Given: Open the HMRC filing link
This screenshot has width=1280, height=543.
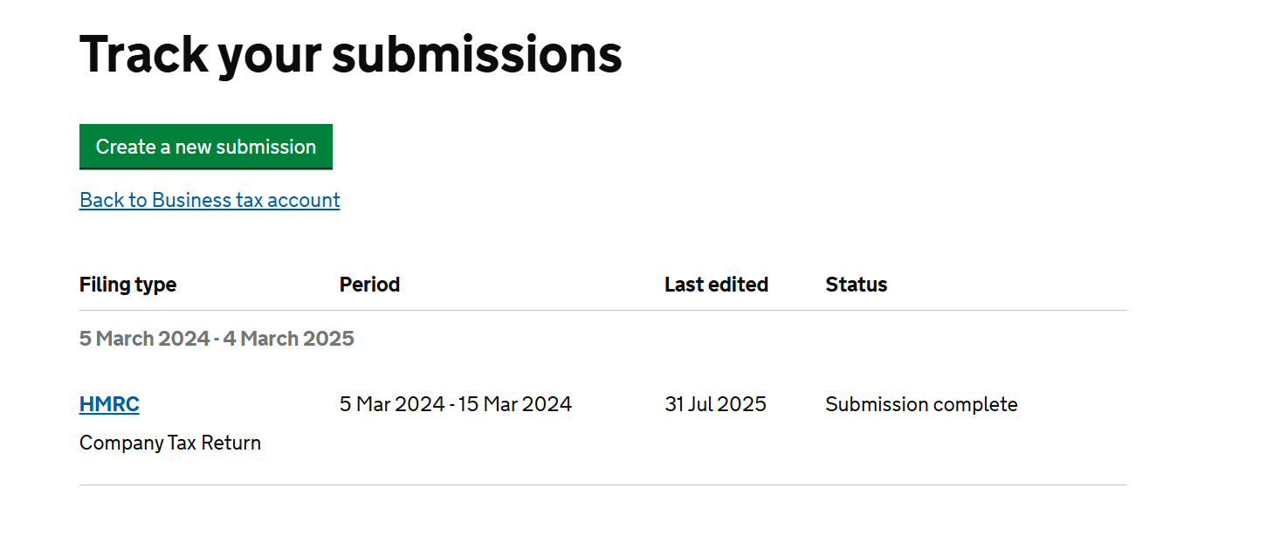Looking at the screenshot, I should pyautogui.click(x=109, y=404).
